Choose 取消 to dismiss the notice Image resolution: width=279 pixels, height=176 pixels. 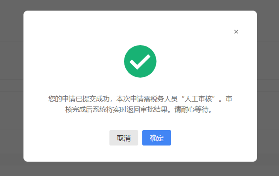click(x=124, y=138)
